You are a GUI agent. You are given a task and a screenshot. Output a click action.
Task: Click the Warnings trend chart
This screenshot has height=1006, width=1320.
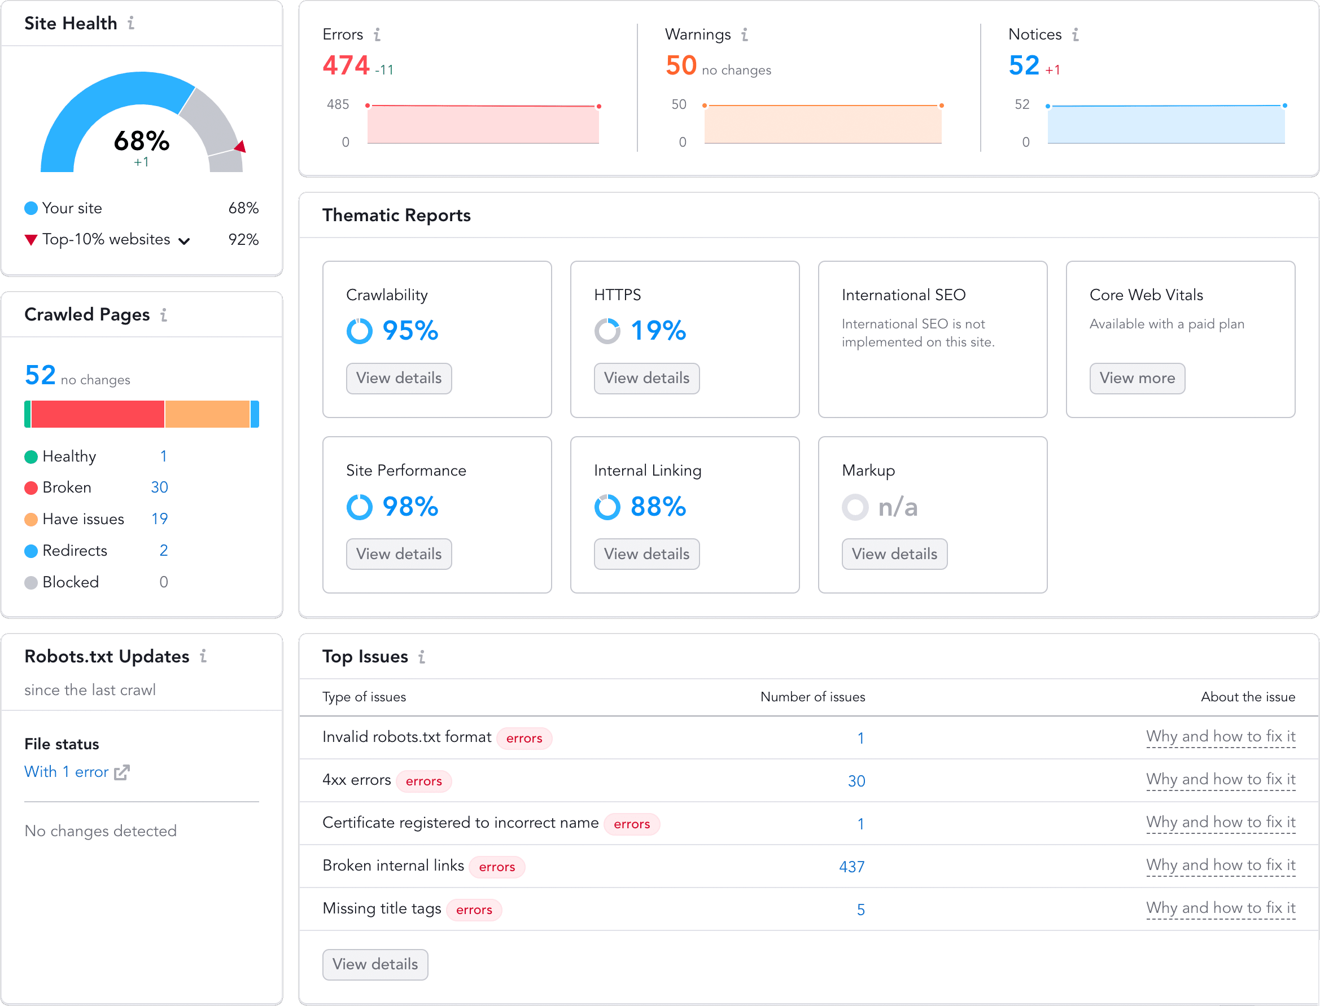(823, 124)
